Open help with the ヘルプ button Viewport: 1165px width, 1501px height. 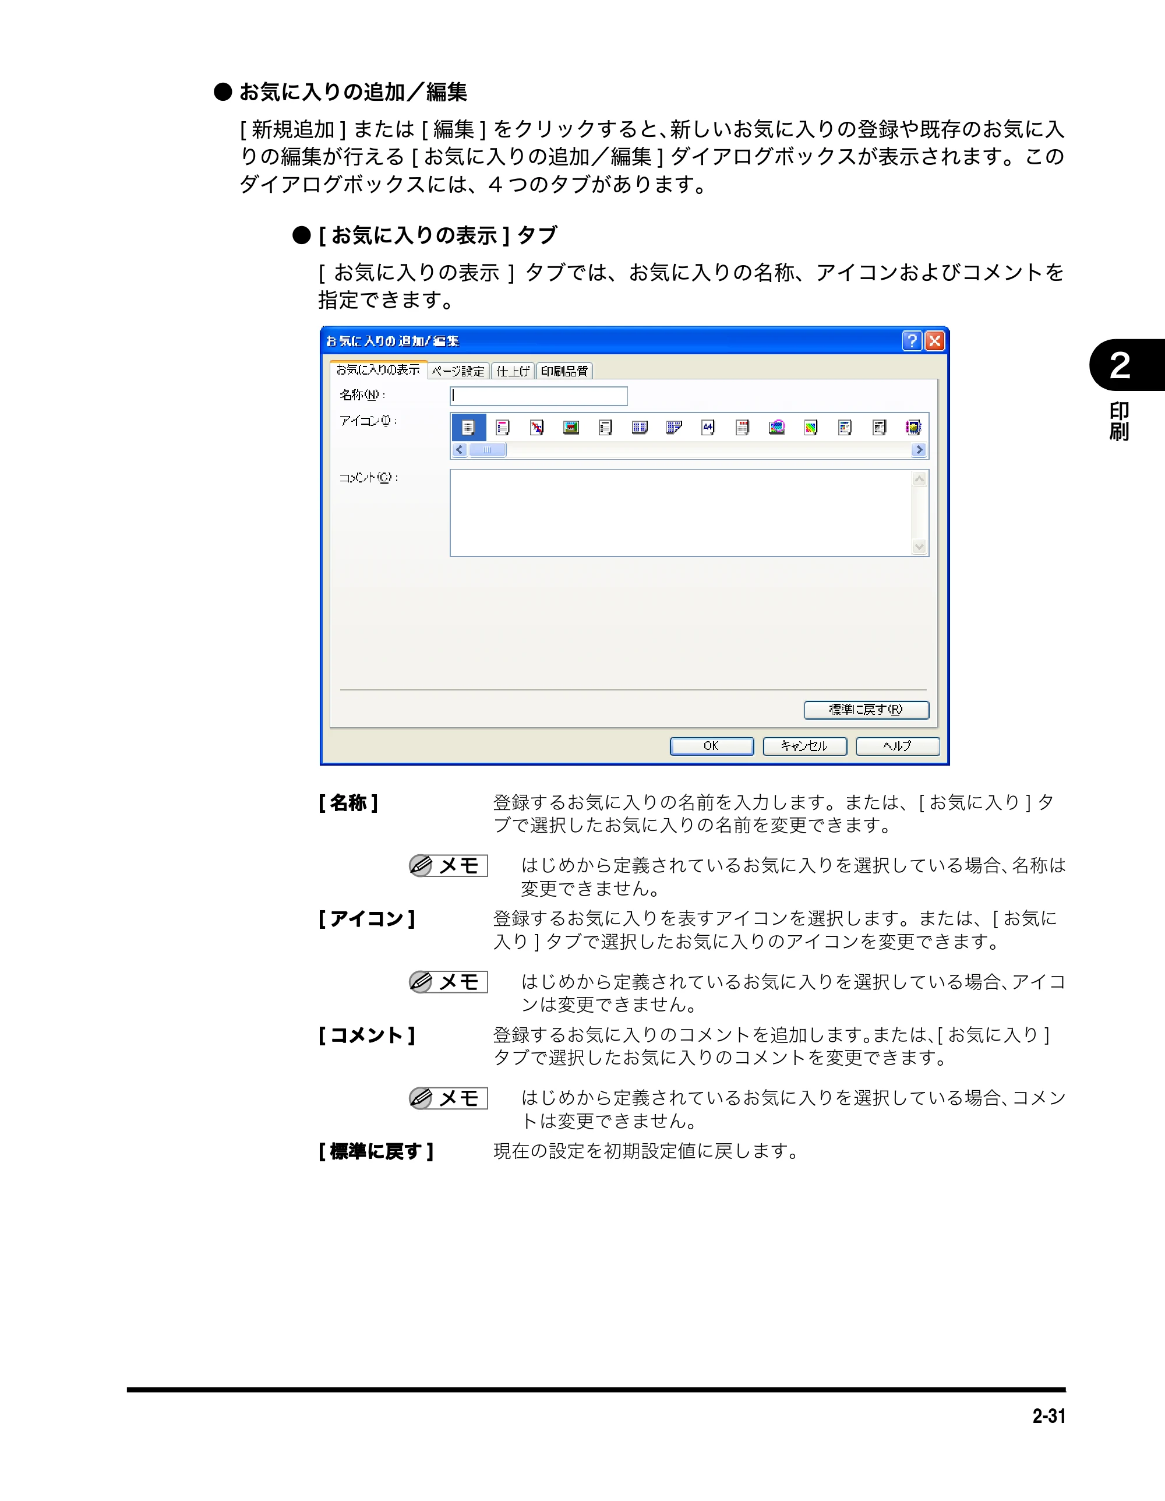pos(898,746)
